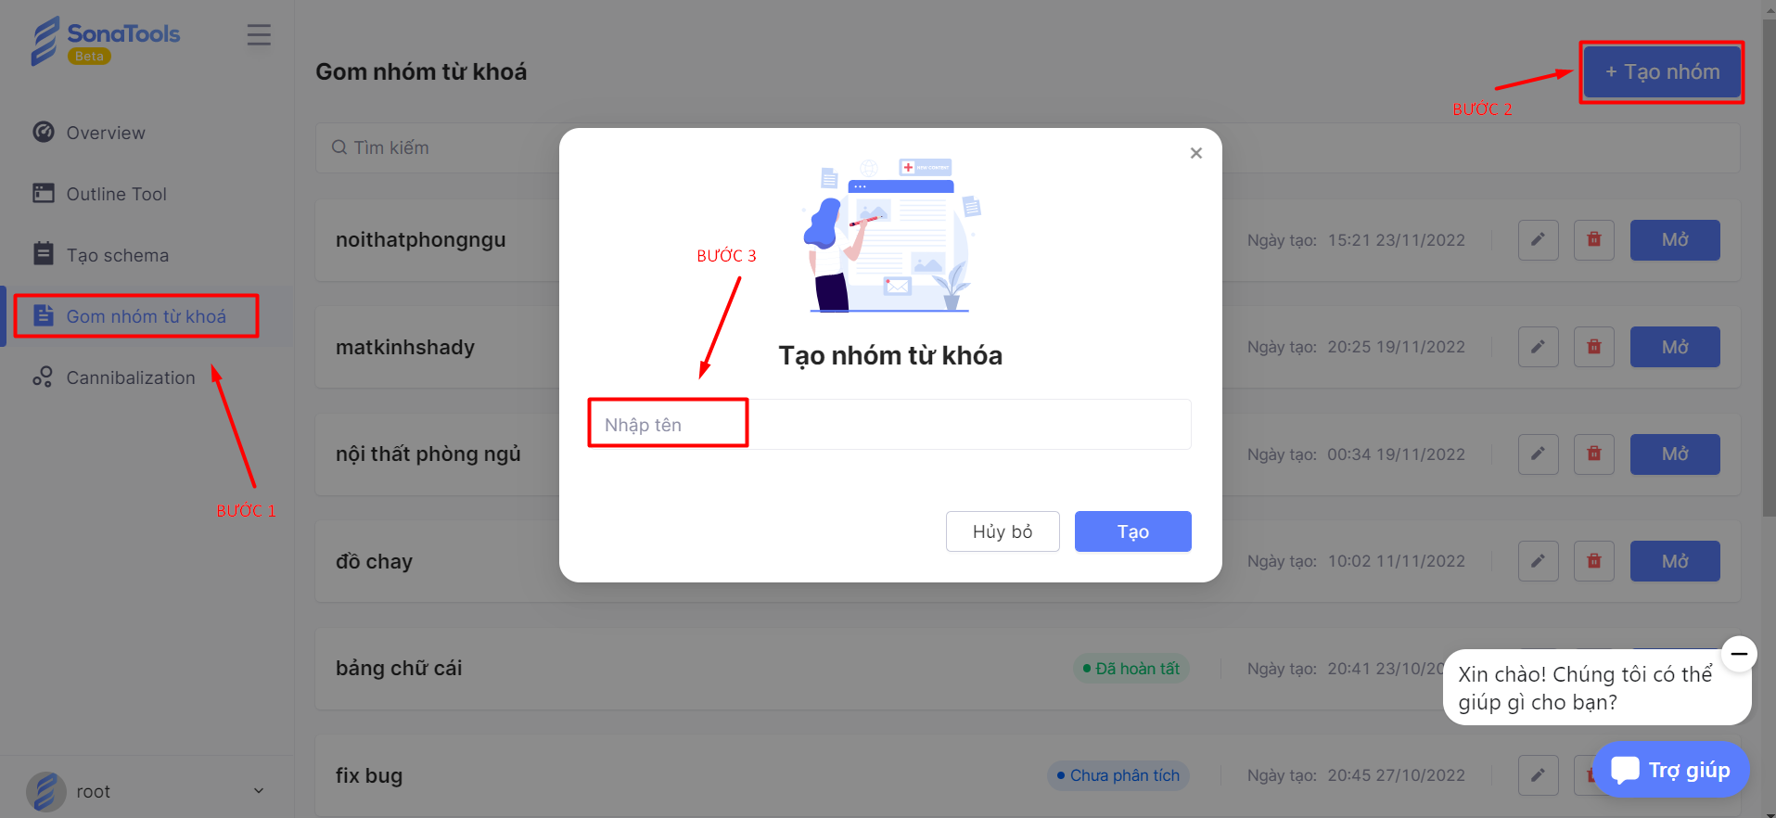Click the SonaTools logo
The image size is (1776, 818).
tap(106, 41)
